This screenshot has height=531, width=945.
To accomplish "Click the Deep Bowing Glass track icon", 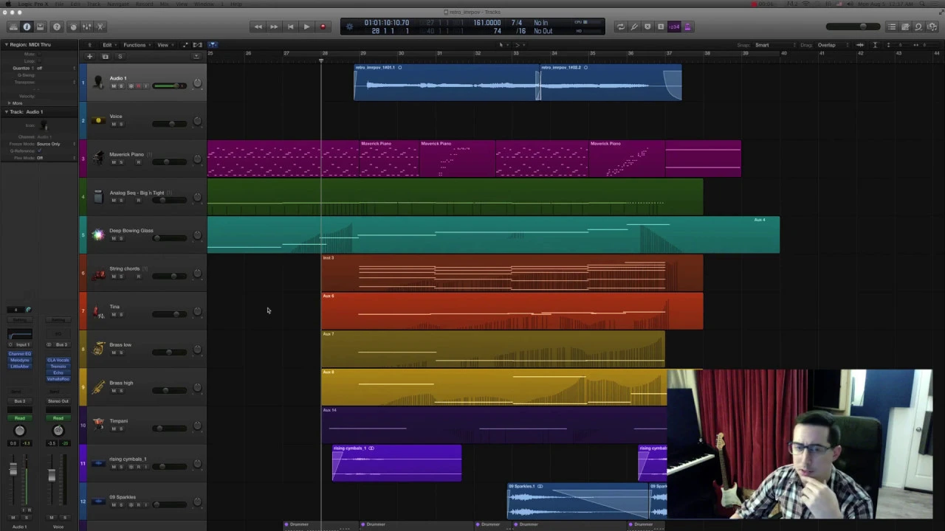I will [x=98, y=235].
